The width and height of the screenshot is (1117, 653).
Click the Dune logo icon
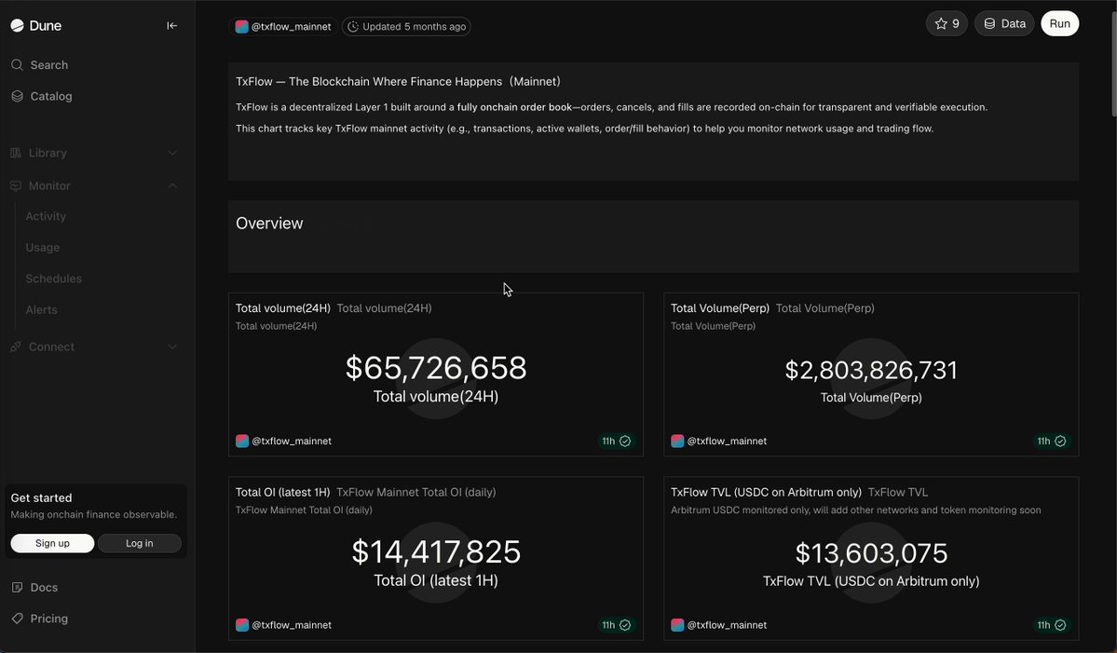click(17, 26)
